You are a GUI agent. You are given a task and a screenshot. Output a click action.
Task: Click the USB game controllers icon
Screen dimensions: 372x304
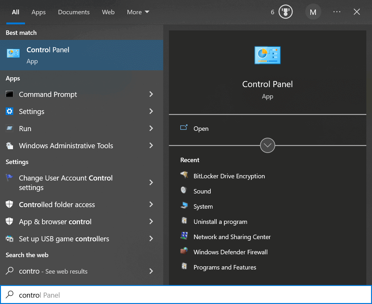coord(9,238)
